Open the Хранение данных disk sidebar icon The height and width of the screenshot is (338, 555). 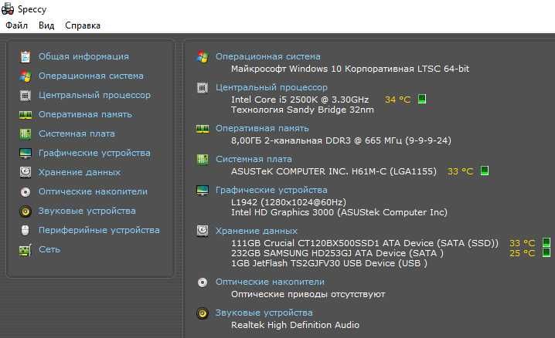pos(26,172)
